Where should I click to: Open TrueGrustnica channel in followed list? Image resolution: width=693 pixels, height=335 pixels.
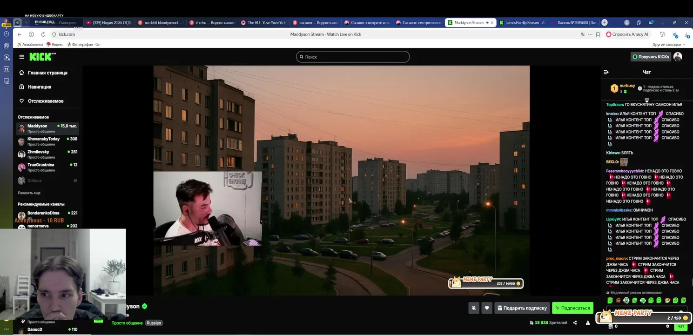coord(47,167)
